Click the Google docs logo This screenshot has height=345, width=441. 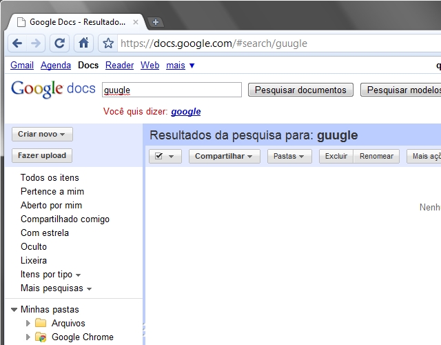point(53,89)
